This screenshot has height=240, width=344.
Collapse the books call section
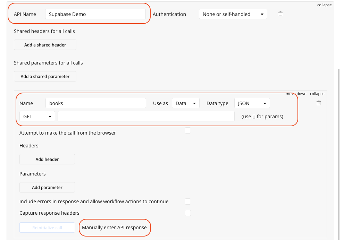point(317,94)
